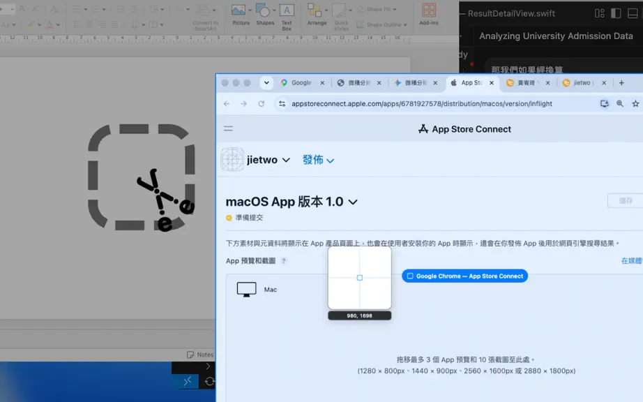Toggle Xcode bottom debug panel icon

633,13
